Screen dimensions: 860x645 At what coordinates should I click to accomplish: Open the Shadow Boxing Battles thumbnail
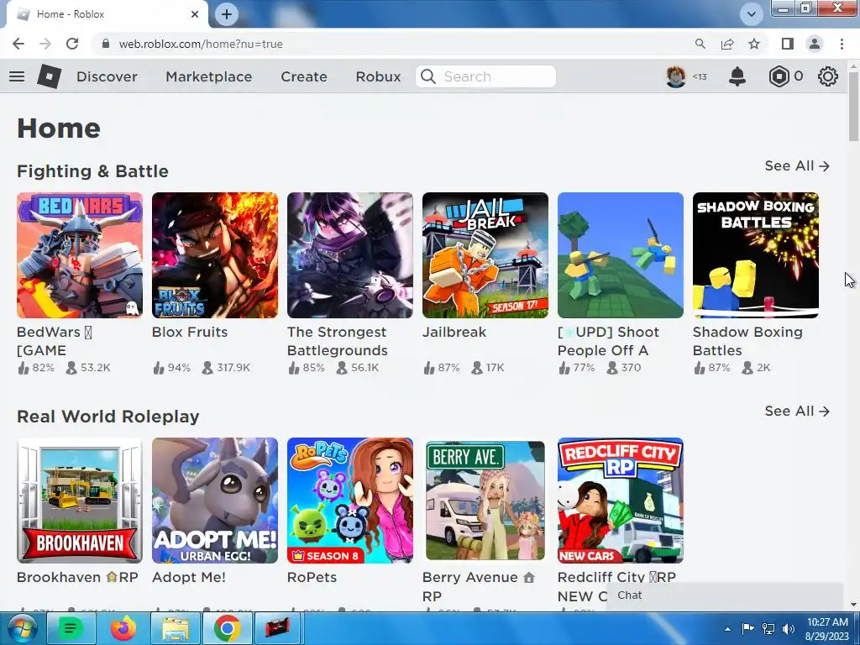point(756,255)
